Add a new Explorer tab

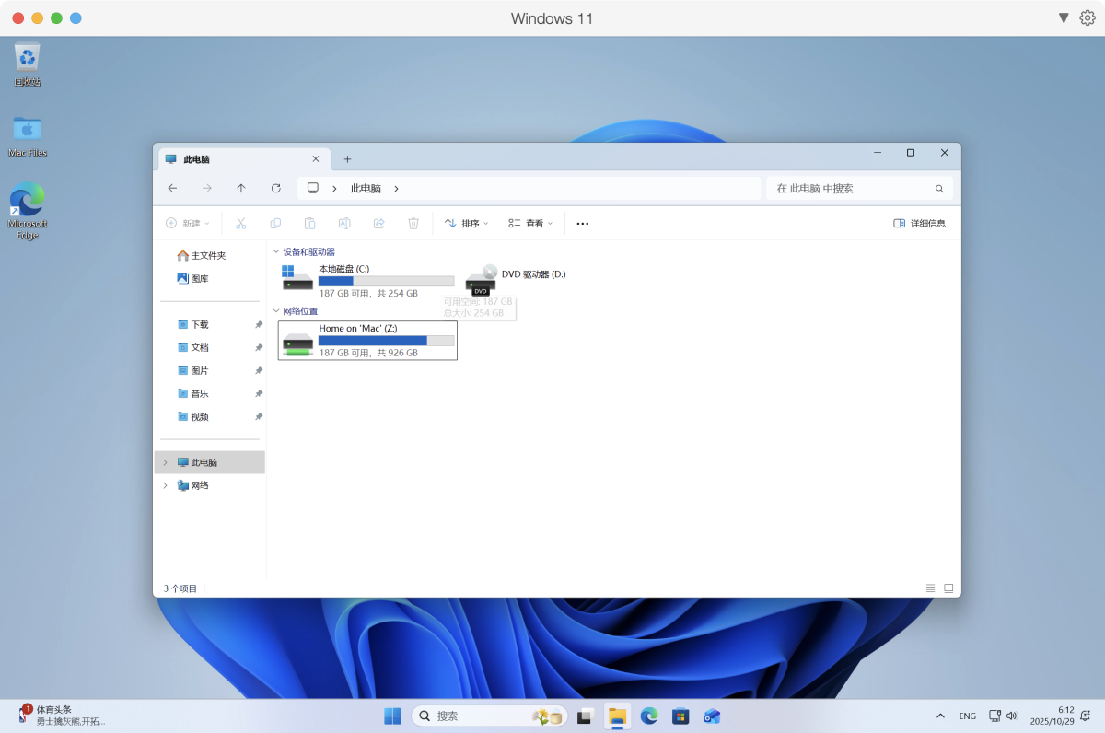click(x=347, y=159)
